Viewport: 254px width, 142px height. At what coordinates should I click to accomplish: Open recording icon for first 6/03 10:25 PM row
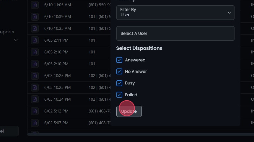click(35, 76)
